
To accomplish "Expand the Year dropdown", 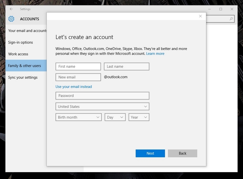I will [x=139, y=117].
